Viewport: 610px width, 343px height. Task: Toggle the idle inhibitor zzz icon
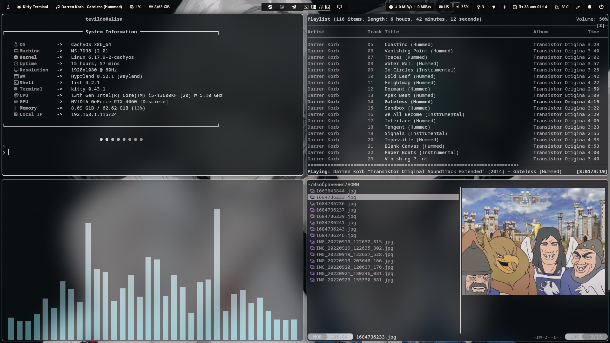click(578, 7)
